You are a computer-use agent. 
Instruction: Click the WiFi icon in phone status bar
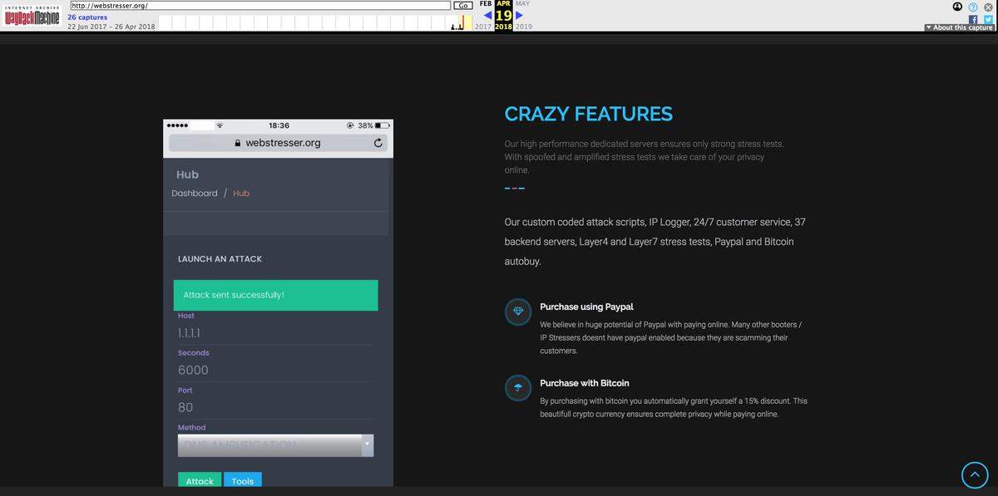[220, 125]
